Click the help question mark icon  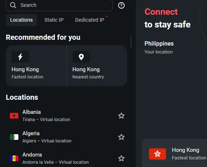121,5
